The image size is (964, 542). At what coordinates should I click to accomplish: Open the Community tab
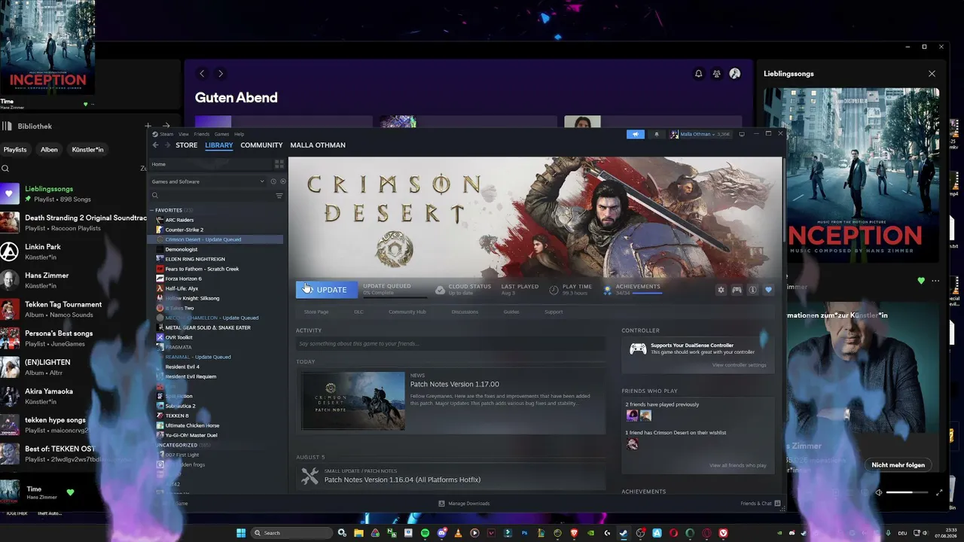261,145
